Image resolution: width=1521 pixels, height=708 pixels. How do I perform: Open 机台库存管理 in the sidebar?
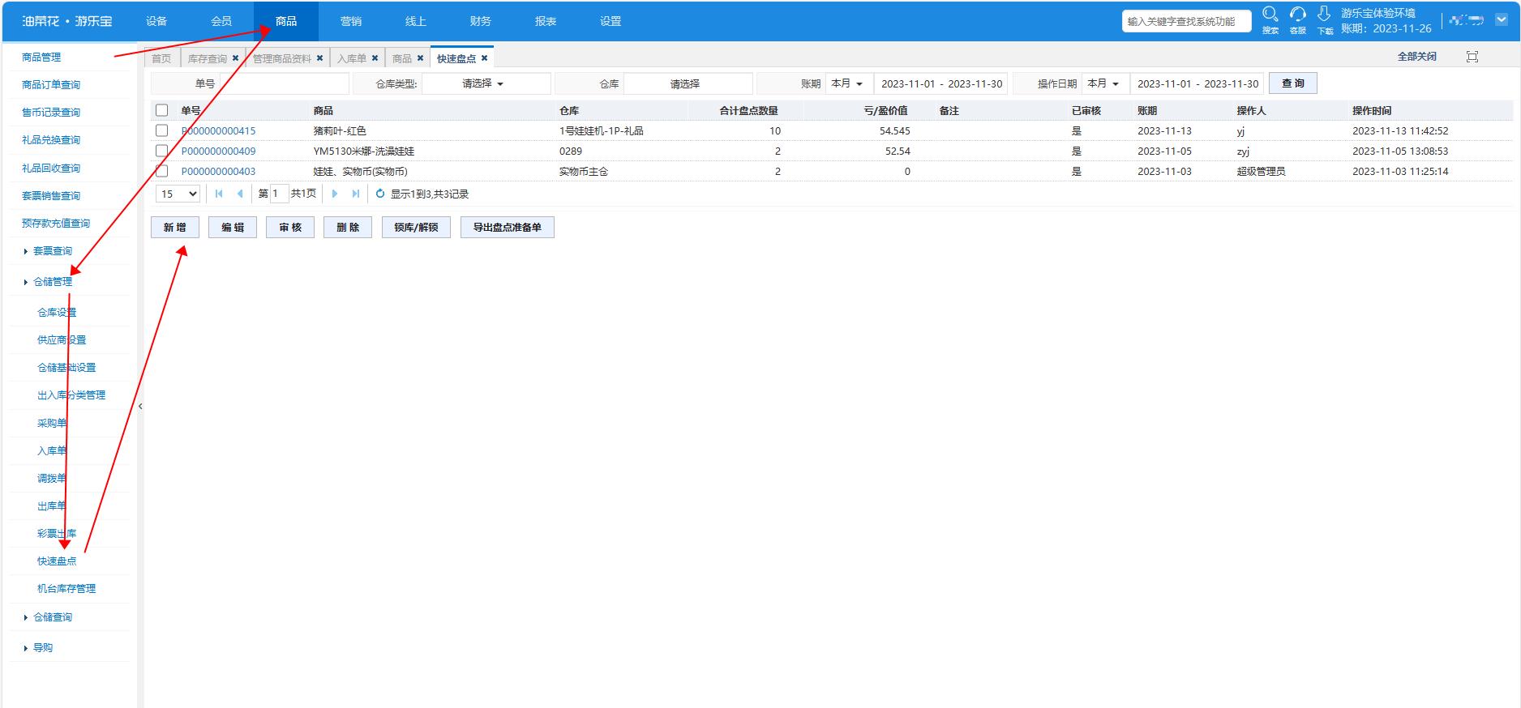tap(66, 589)
